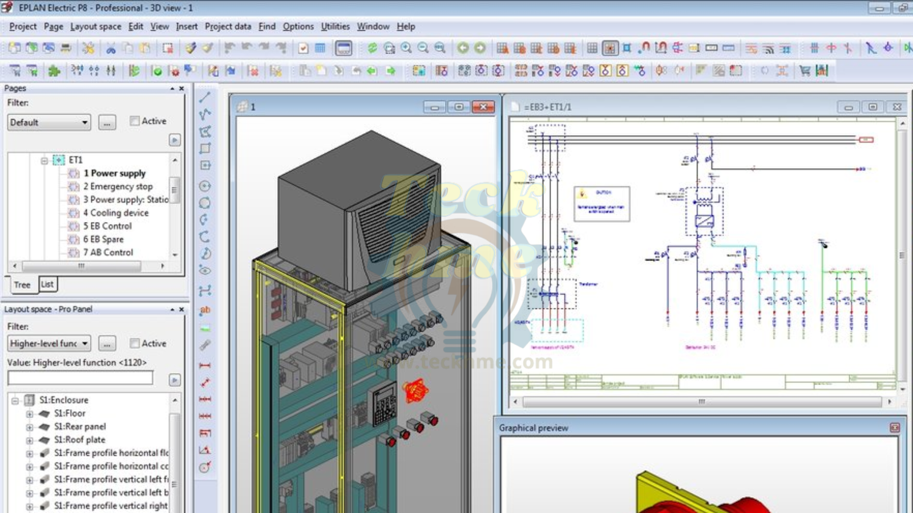Click the Cut scissors icon
Image resolution: width=913 pixels, height=513 pixels.
point(111,48)
